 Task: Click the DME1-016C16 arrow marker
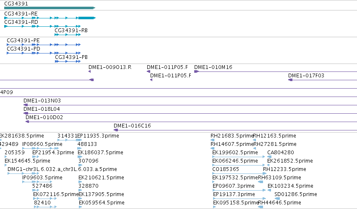(116, 130)
